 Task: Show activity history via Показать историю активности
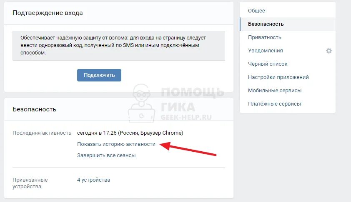click(116, 144)
